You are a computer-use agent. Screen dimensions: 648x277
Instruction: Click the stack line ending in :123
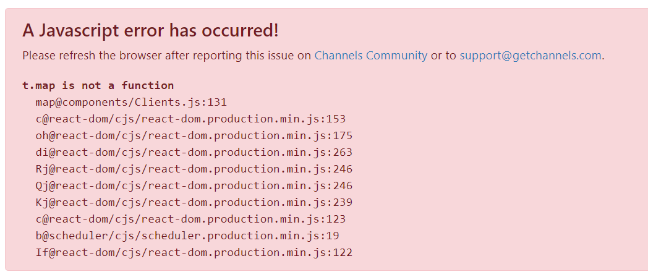click(190, 219)
